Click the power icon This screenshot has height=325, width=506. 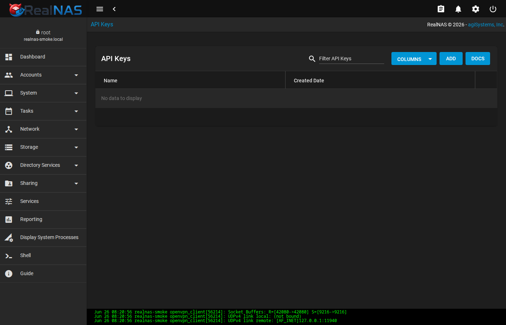(x=493, y=9)
